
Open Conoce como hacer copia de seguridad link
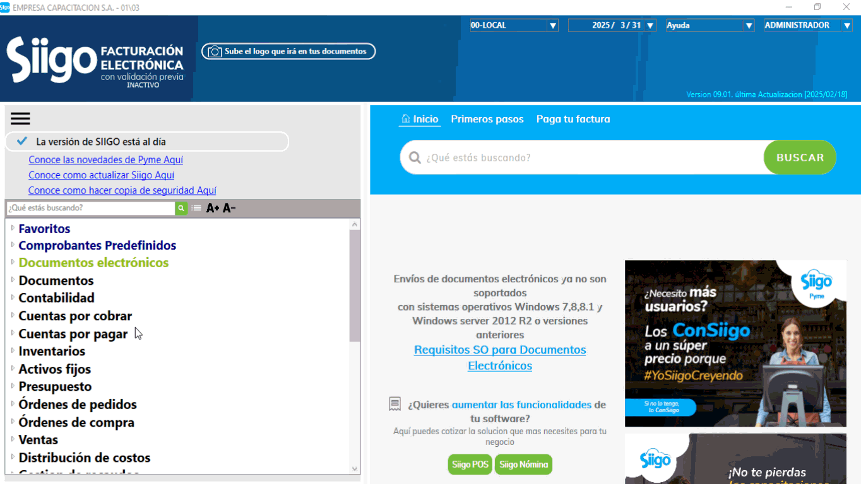point(122,190)
